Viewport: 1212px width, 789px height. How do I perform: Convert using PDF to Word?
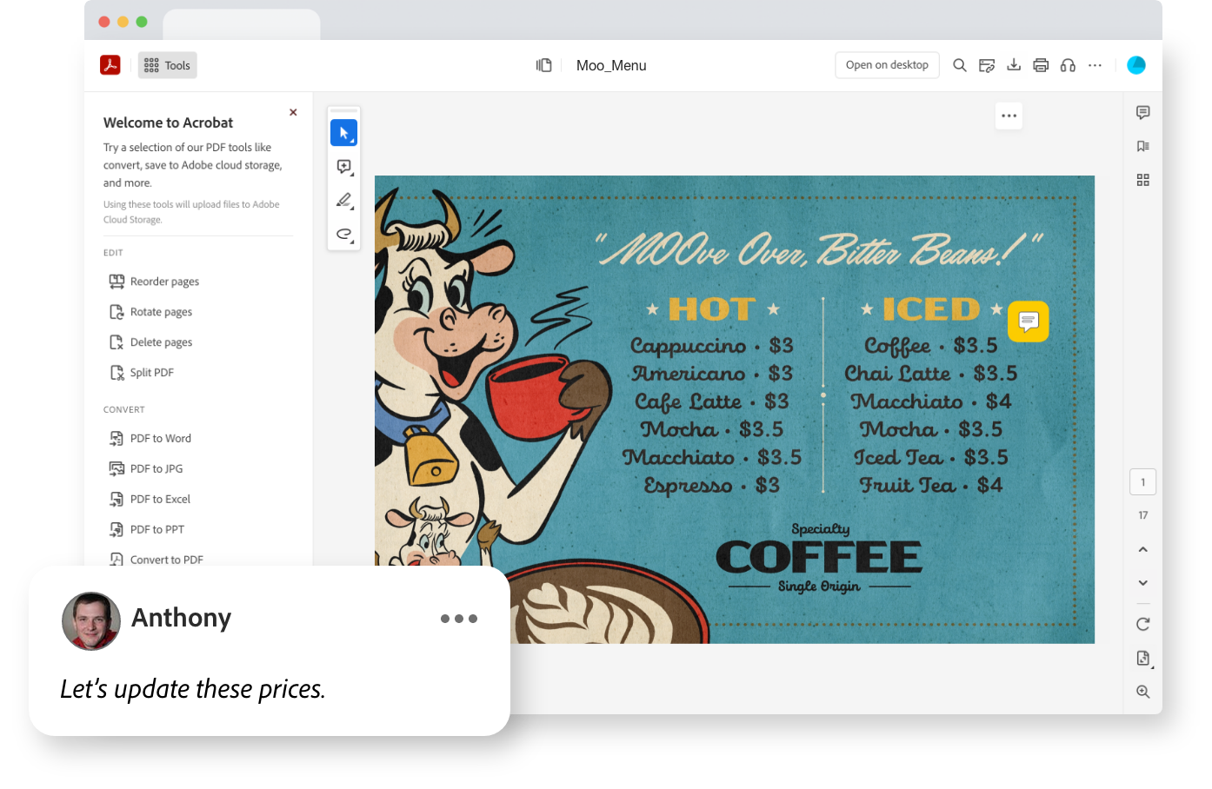pos(150,439)
